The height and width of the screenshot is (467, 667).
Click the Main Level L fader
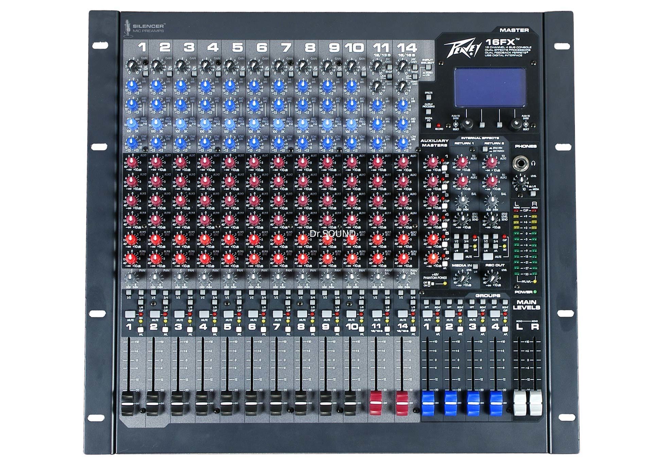coord(519,403)
